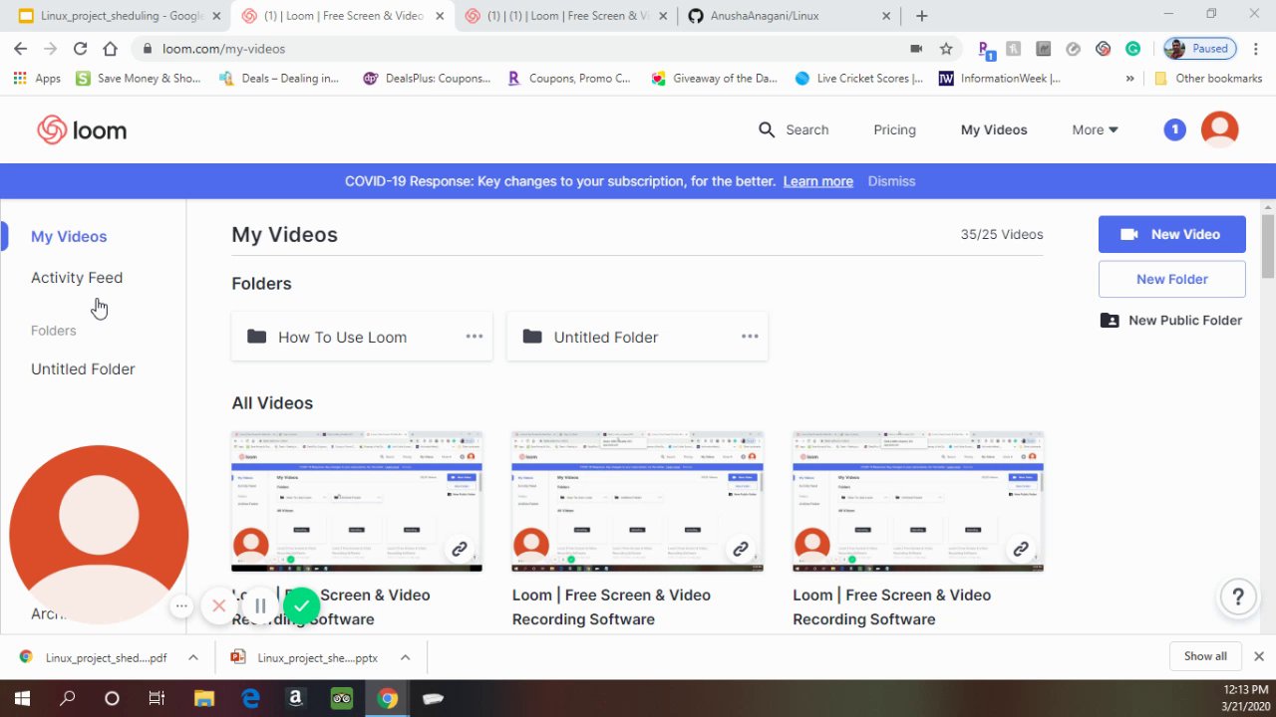1276x717 pixels.
Task: Open the Chrome home page button
Action: coord(110,48)
